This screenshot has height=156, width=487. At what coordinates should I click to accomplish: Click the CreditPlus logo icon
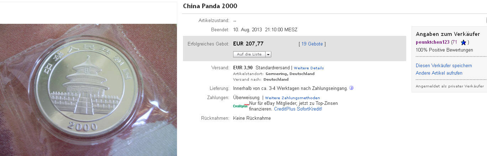point(241,106)
